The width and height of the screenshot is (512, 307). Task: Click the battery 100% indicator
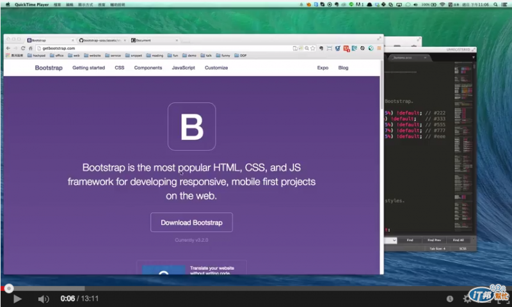tap(429, 4)
